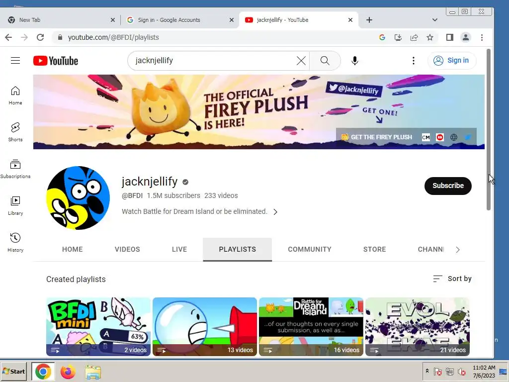509x382 pixels.
Task: Bookmark this page with star icon
Action: [430, 37]
